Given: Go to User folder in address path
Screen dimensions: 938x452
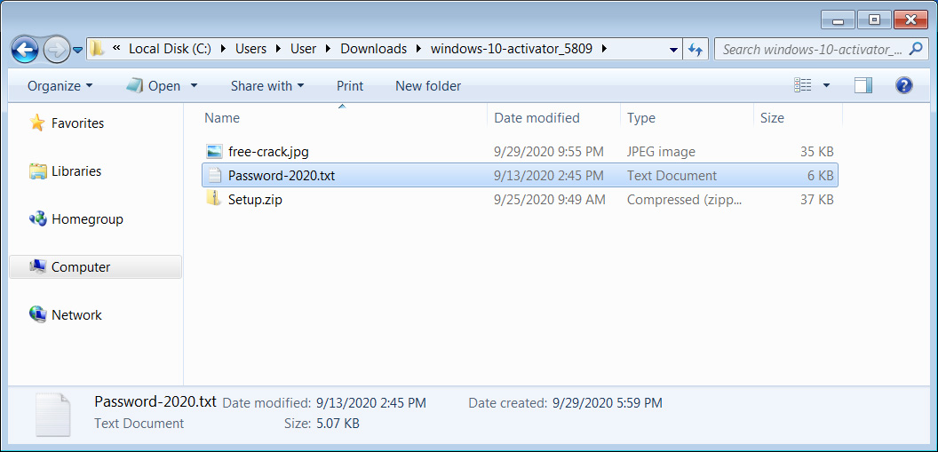Looking at the screenshot, I should point(303,49).
